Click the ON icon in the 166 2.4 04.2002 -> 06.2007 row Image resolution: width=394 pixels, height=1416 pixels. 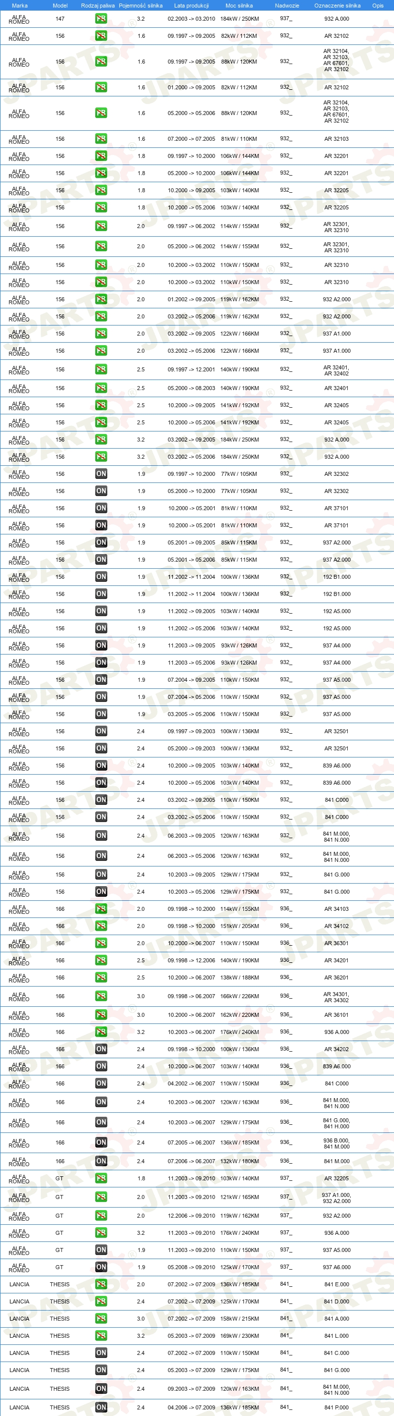[101, 1083]
